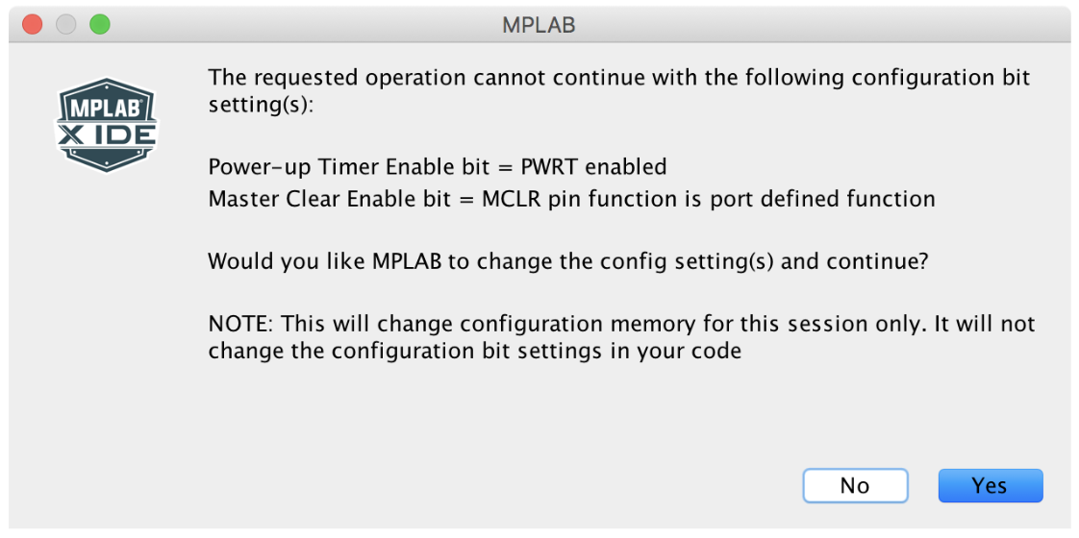Click the "MPLAB" banner within the logo
The width and height of the screenshot is (1079, 538).
(107, 110)
